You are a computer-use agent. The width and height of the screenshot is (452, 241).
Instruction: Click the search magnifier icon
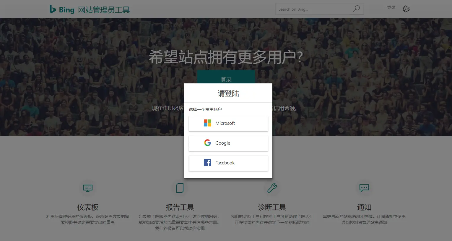pos(356,9)
